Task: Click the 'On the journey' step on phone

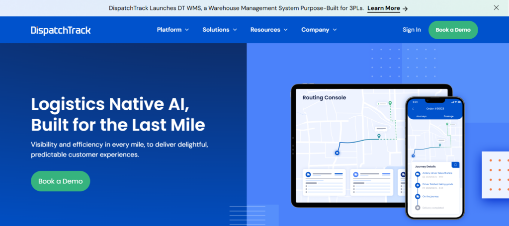Action: 430,197
